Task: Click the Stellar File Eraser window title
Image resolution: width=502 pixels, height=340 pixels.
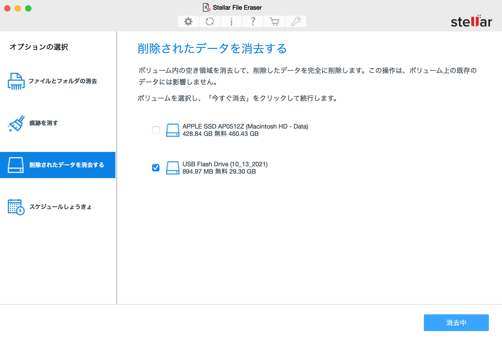Action: tap(237, 8)
